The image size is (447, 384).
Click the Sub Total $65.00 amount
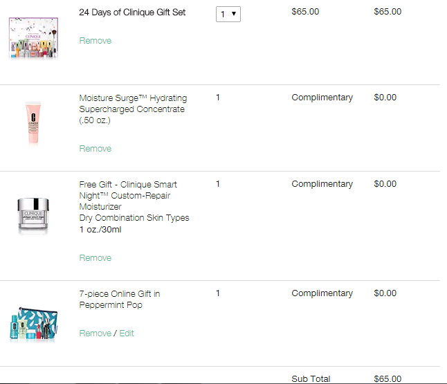(x=387, y=379)
